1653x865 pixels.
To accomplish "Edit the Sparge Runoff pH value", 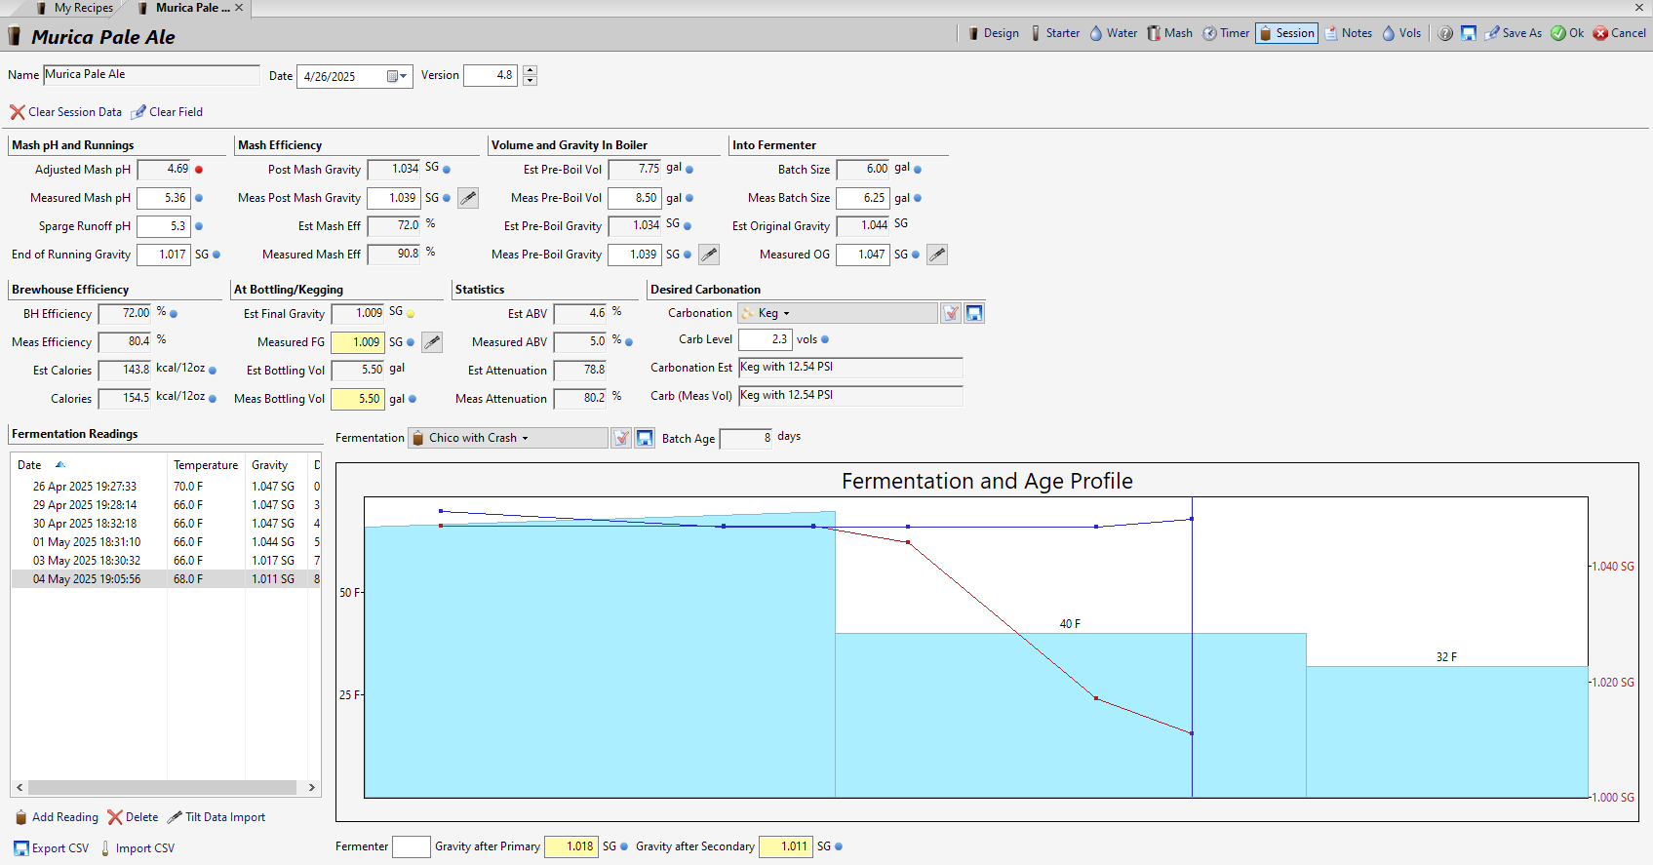I will pyautogui.click(x=164, y=226).
